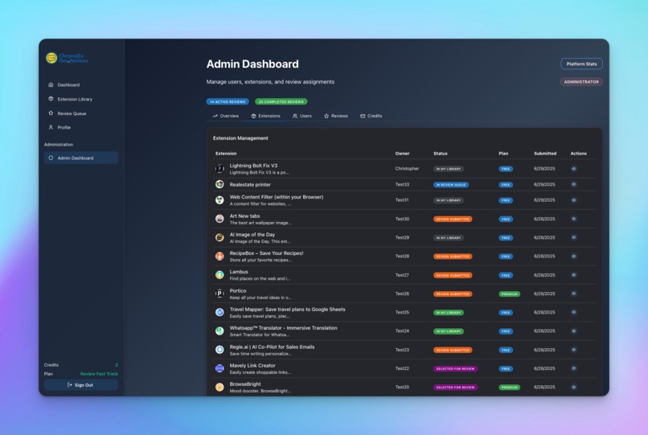This screenshot has width=648, height=435.
Task: Click Free plan badge for Lightning Bolt Fix
Action: (x=506, y=169)
